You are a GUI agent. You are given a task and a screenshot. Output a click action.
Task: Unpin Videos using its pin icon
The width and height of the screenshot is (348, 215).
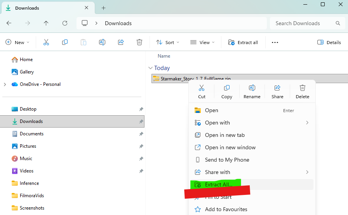[x=141, y=171]
